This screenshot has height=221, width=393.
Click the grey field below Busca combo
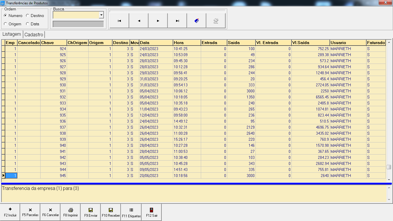[x=78, y=24]
